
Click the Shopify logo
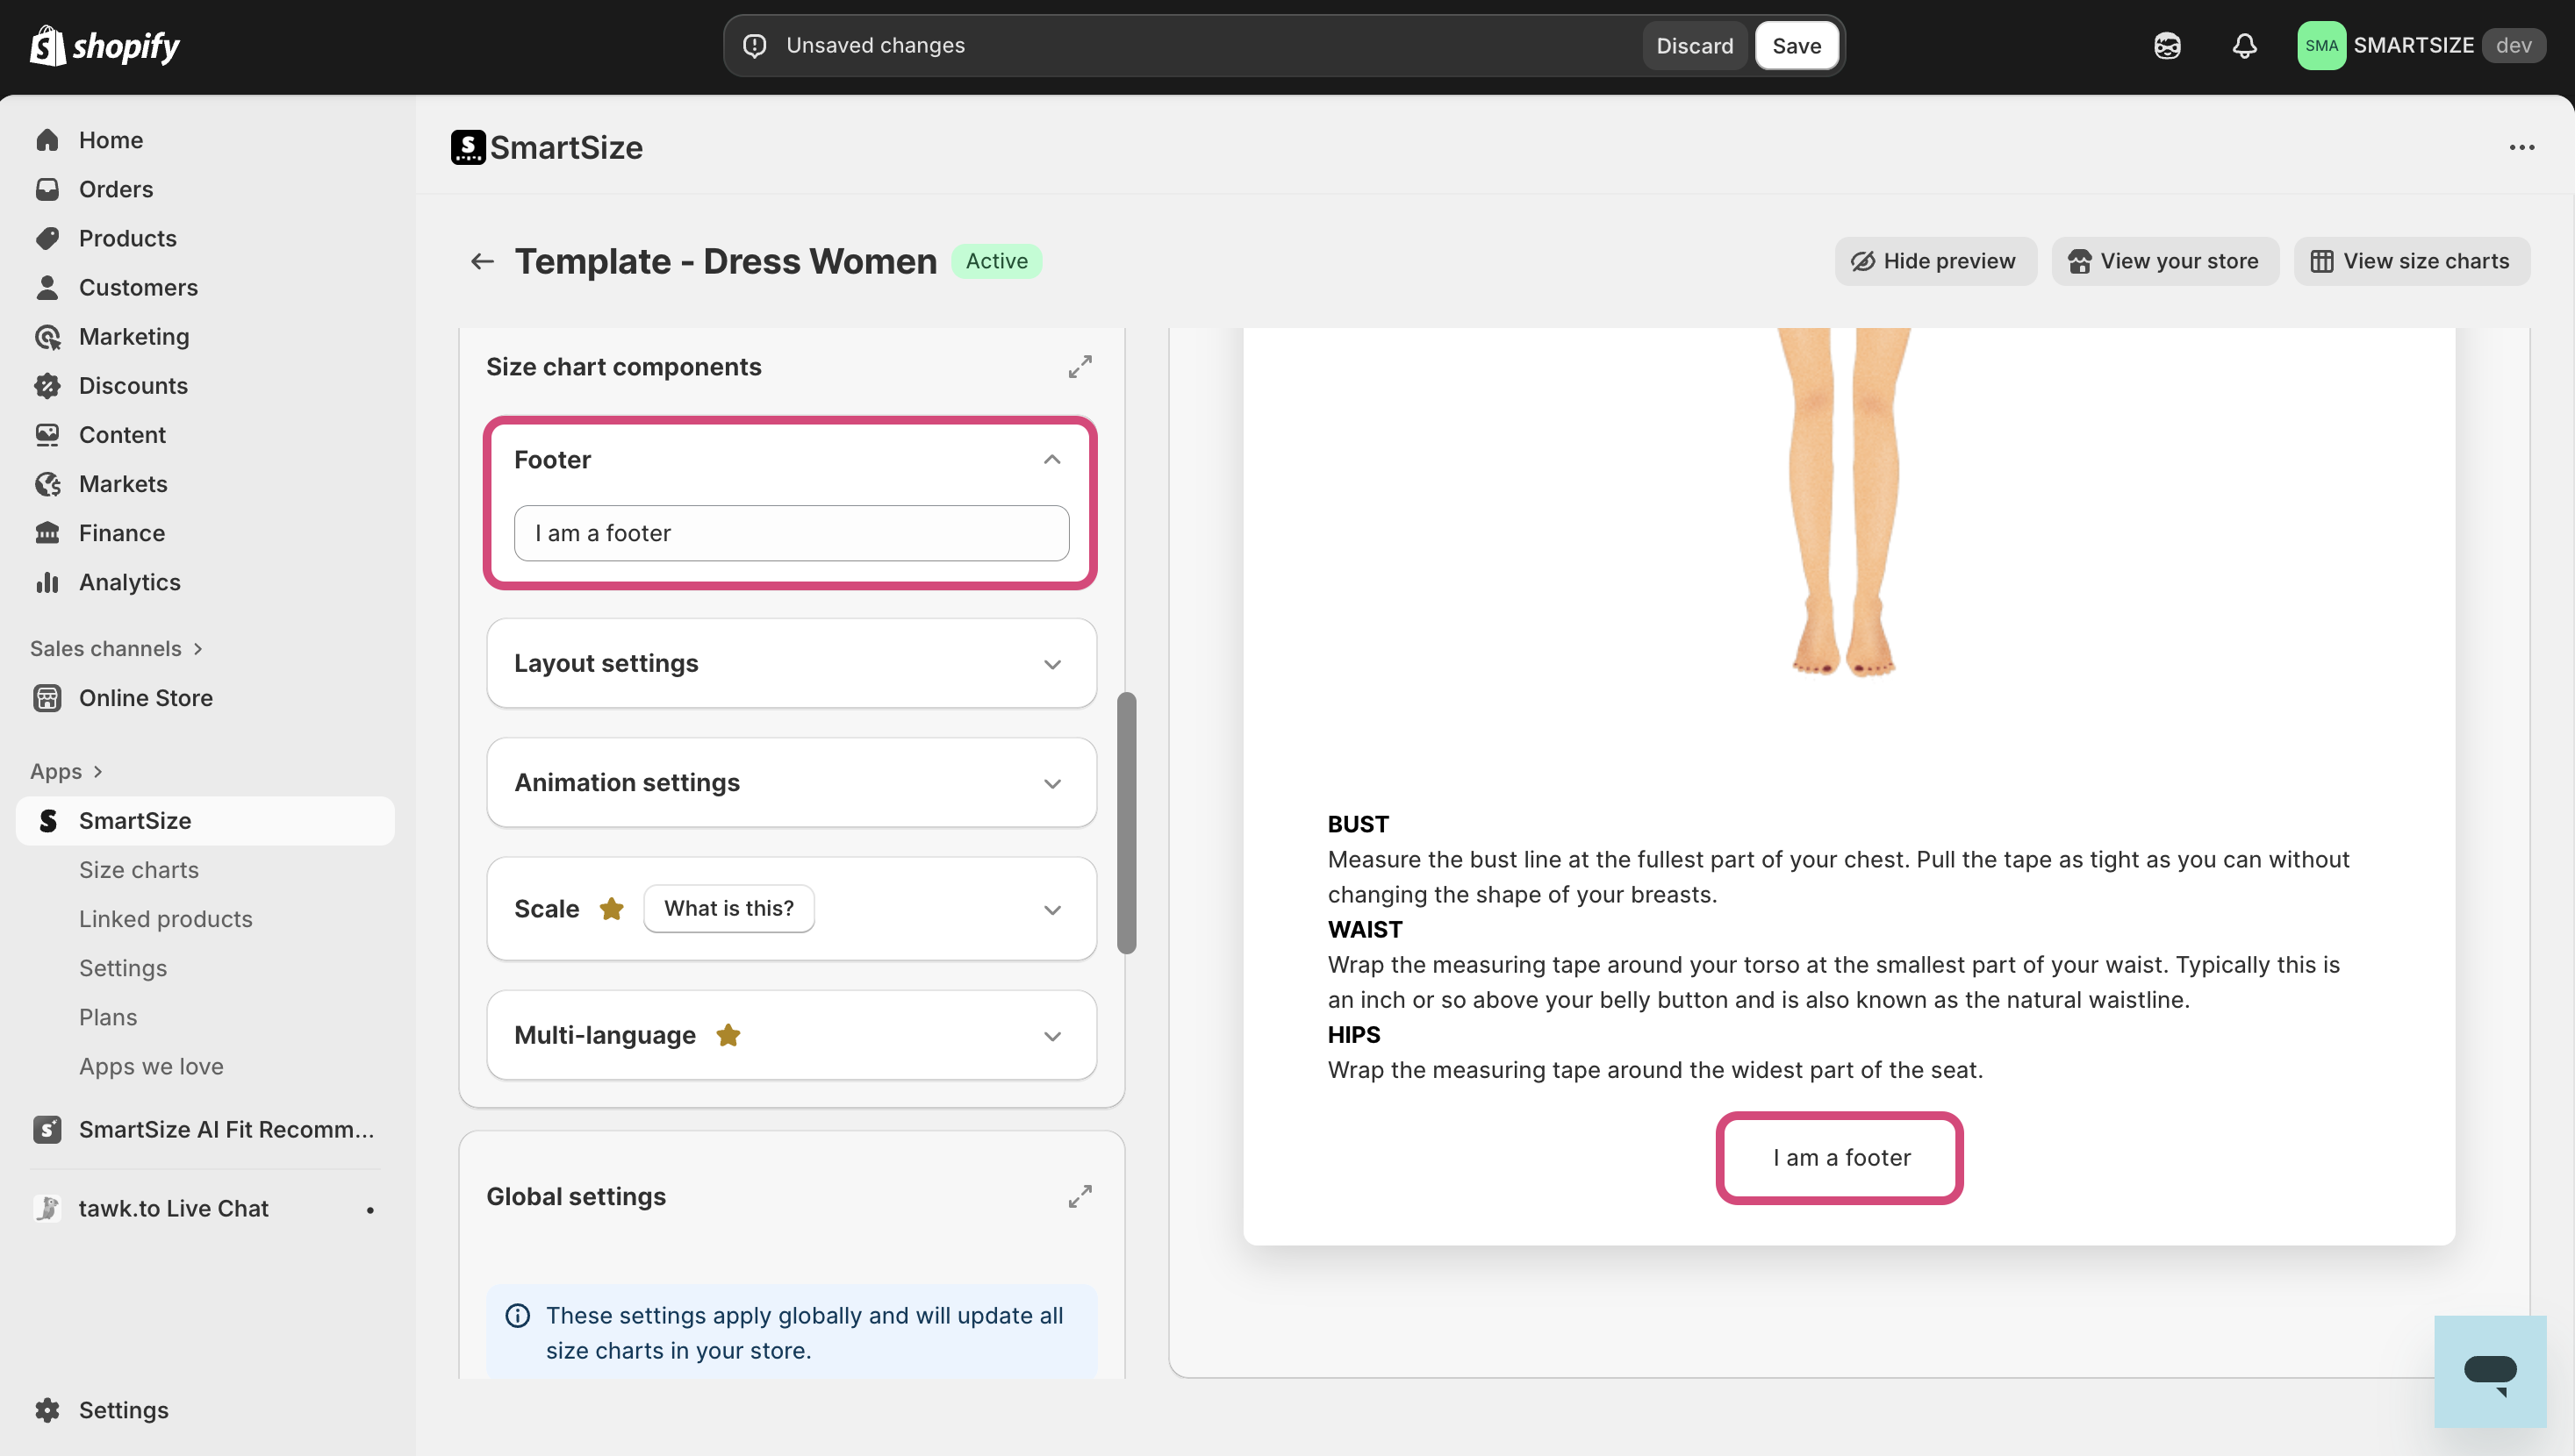coord(105,46)
